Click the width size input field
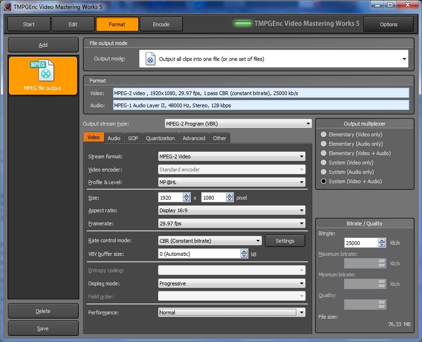 (171, 197)
